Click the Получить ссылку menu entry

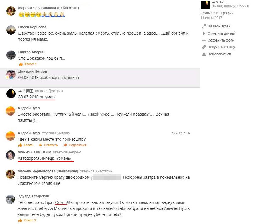coord(218,47)
